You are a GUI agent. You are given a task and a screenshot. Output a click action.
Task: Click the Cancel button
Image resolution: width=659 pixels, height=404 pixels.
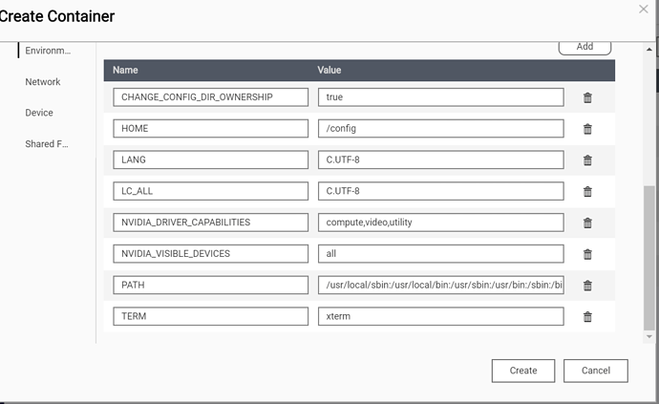(x=596, y=371)
